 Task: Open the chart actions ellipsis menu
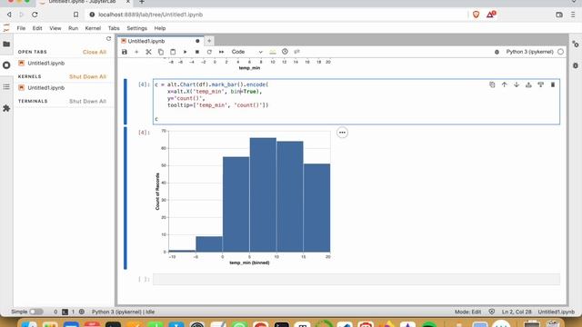pos(342,133)
